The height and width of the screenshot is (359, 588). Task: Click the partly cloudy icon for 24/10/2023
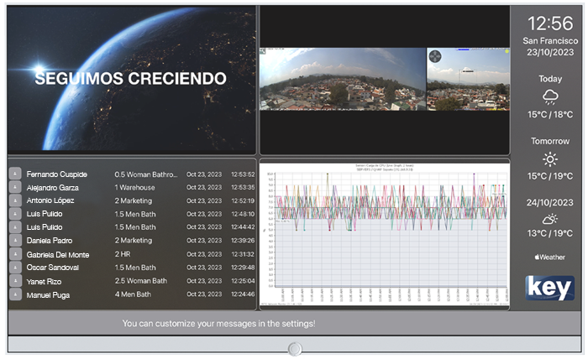click(x=550, y=219)
